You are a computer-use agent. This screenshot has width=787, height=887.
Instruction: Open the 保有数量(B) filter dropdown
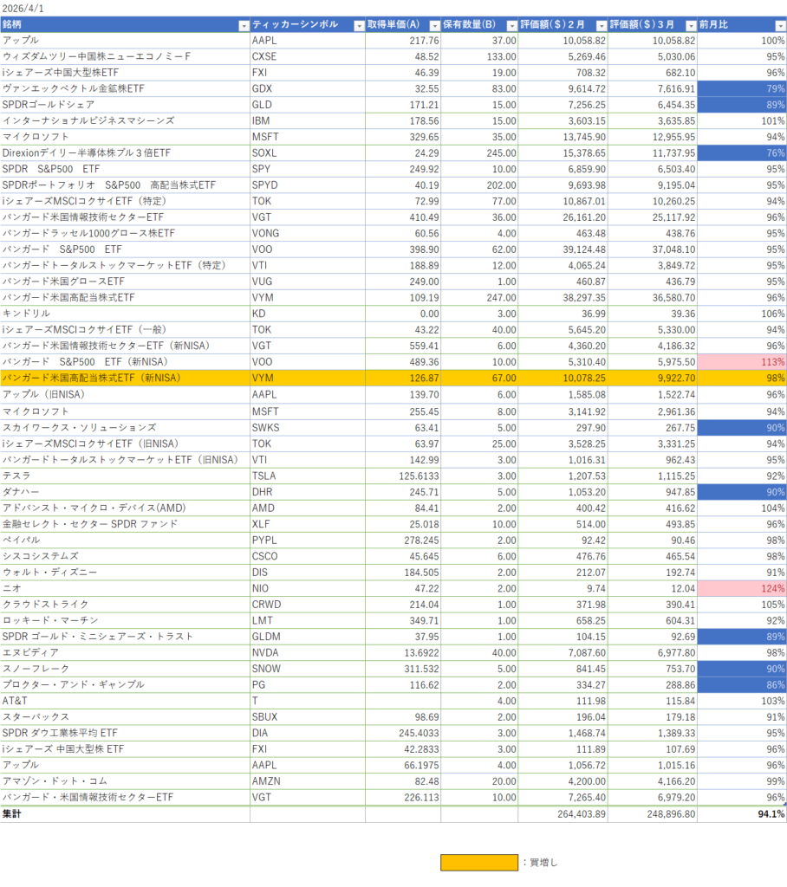511,25
